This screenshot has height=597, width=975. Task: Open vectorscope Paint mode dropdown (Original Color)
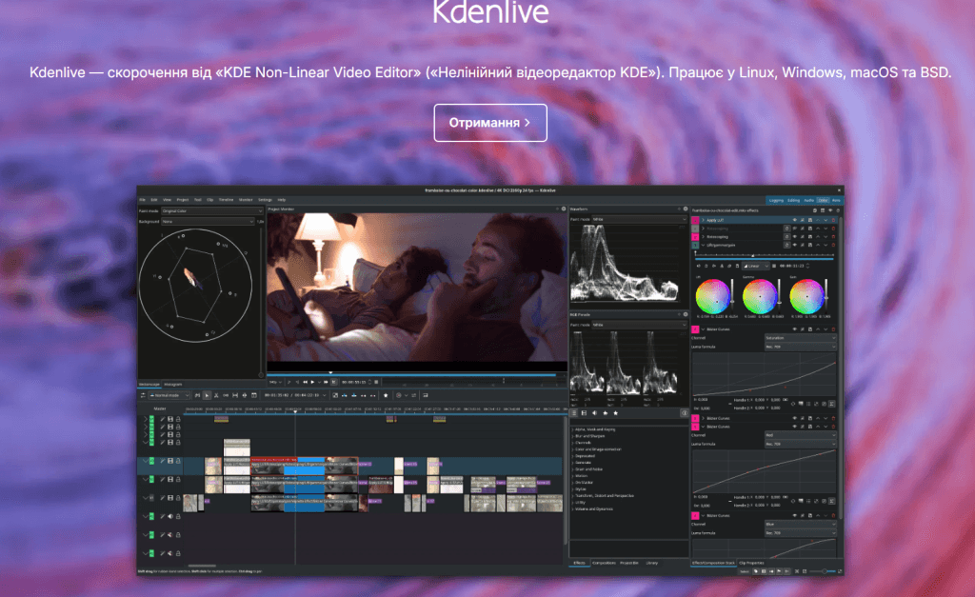[212, 210]
